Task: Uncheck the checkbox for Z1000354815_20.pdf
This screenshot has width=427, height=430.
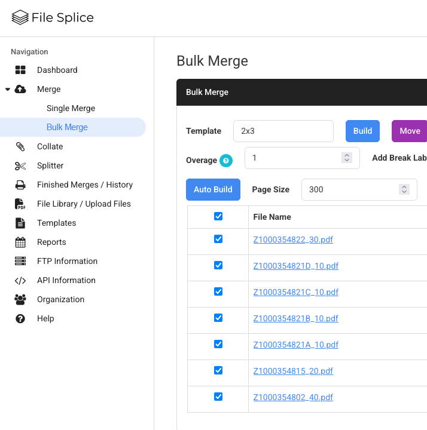Action: [x=218, y=370]
